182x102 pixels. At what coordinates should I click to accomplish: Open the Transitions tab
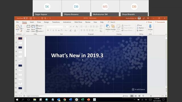coord(56,22)
